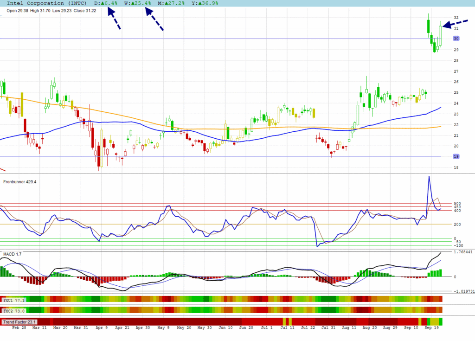The width and height of the screenshot is (475, 341).
Task: Click the FXC1 77.1 label
Action: coord(13,300)
